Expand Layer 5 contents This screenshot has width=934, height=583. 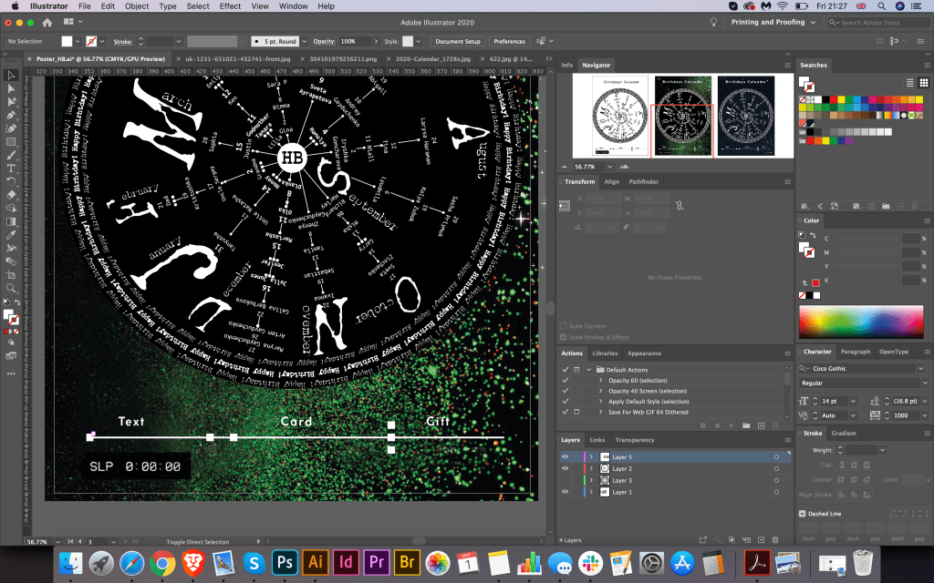590,456
